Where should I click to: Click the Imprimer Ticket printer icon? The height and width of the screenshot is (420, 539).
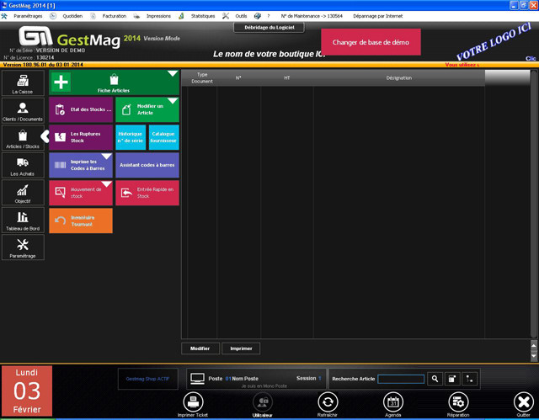[193, 403]
